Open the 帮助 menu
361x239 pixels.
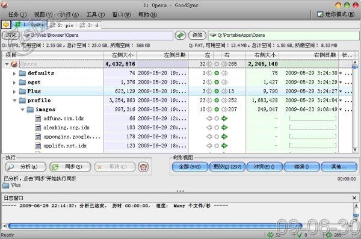147,14
